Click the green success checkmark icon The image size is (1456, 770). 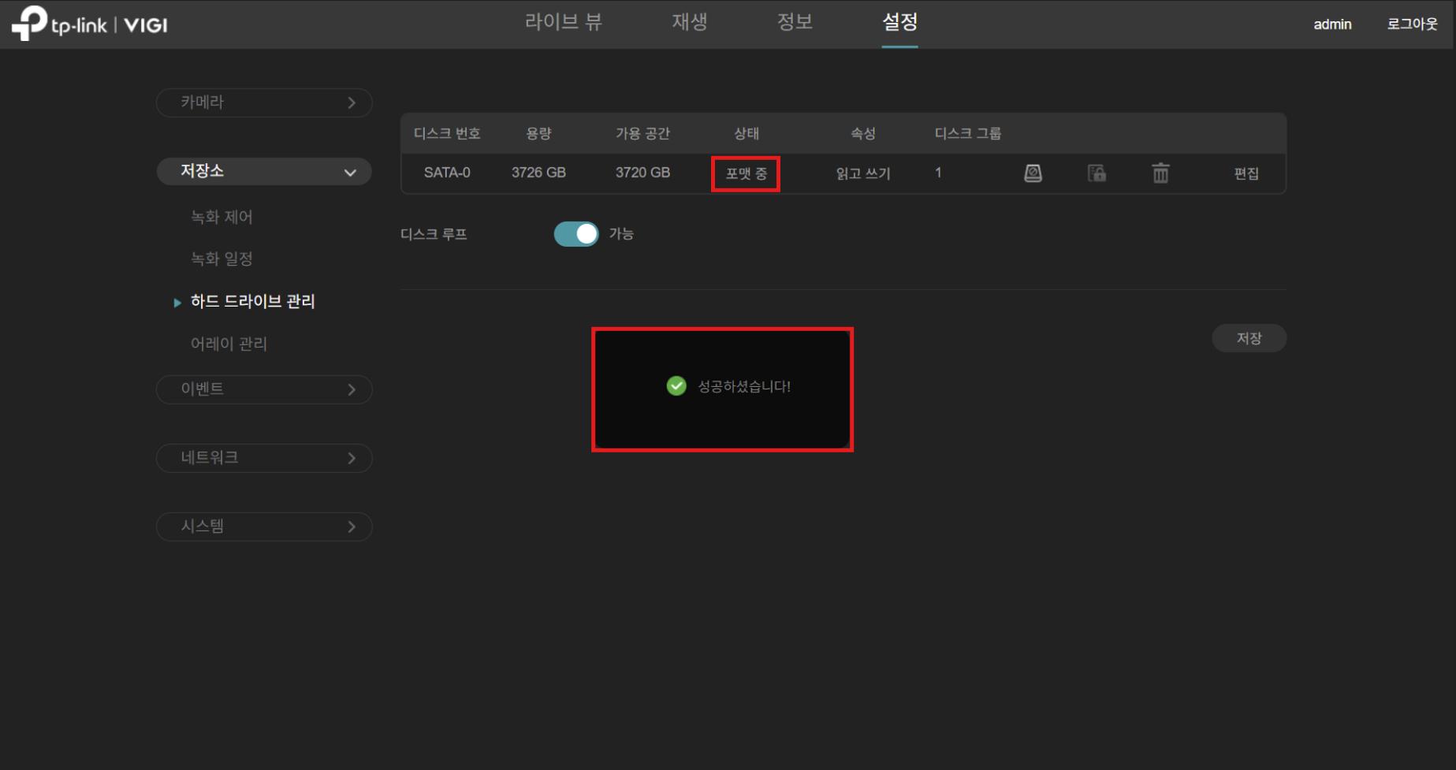click(x=676, y=386)
